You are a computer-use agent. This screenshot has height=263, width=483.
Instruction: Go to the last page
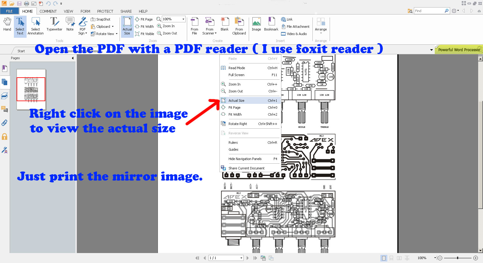[x=255, y=258]
